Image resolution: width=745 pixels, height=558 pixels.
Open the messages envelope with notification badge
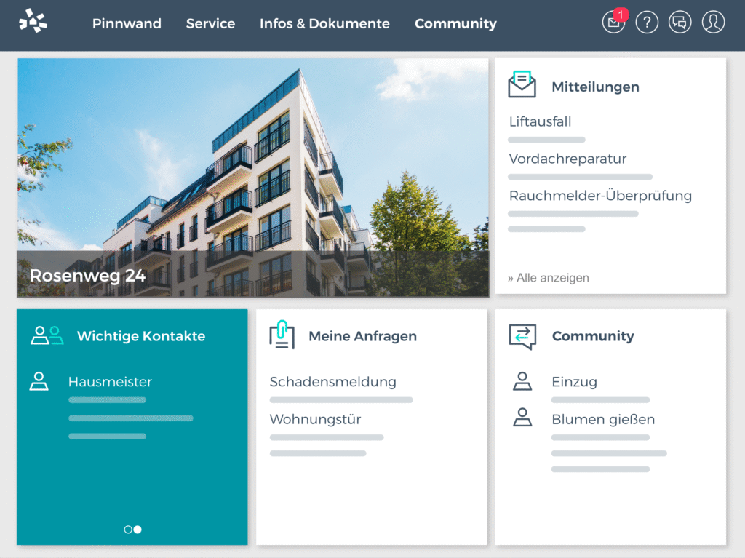click(613, 23)
